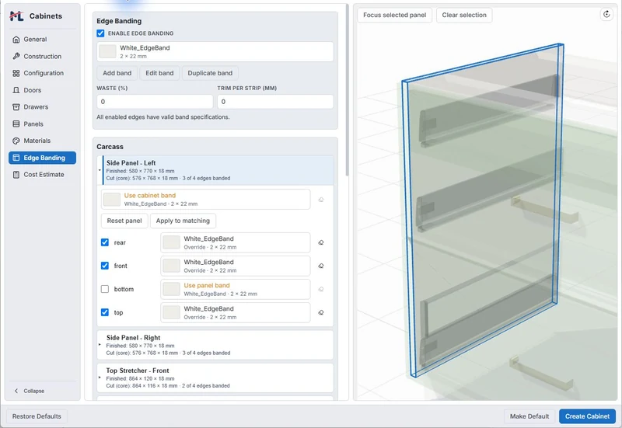Click the Add band button
This screenshot has height=428, width=622.
tap(117, 73)
